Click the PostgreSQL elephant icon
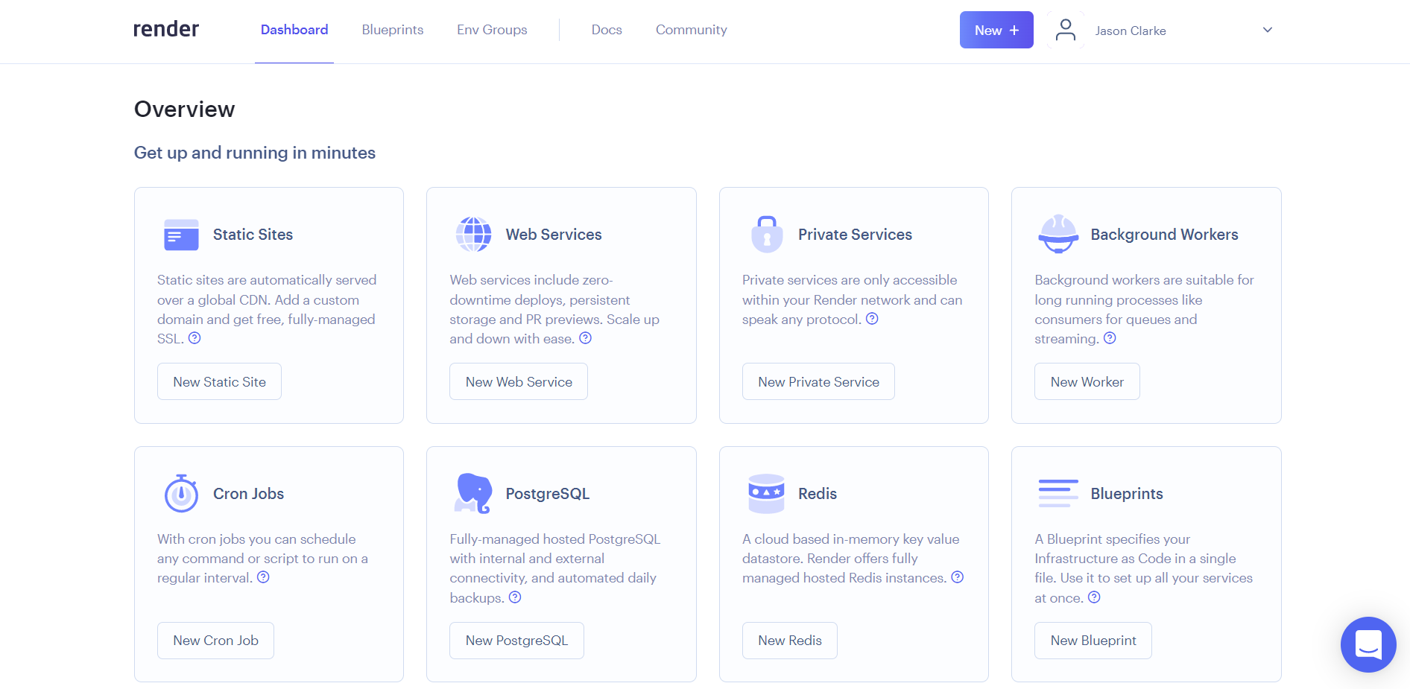1410x689 pixels. tap(473, 493)
